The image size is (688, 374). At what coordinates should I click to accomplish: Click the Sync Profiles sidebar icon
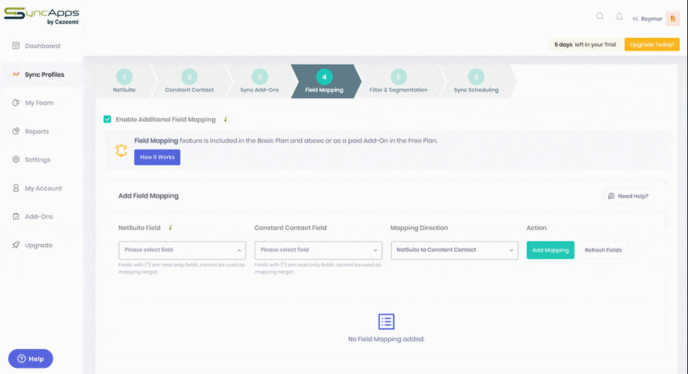pos(16,74)
